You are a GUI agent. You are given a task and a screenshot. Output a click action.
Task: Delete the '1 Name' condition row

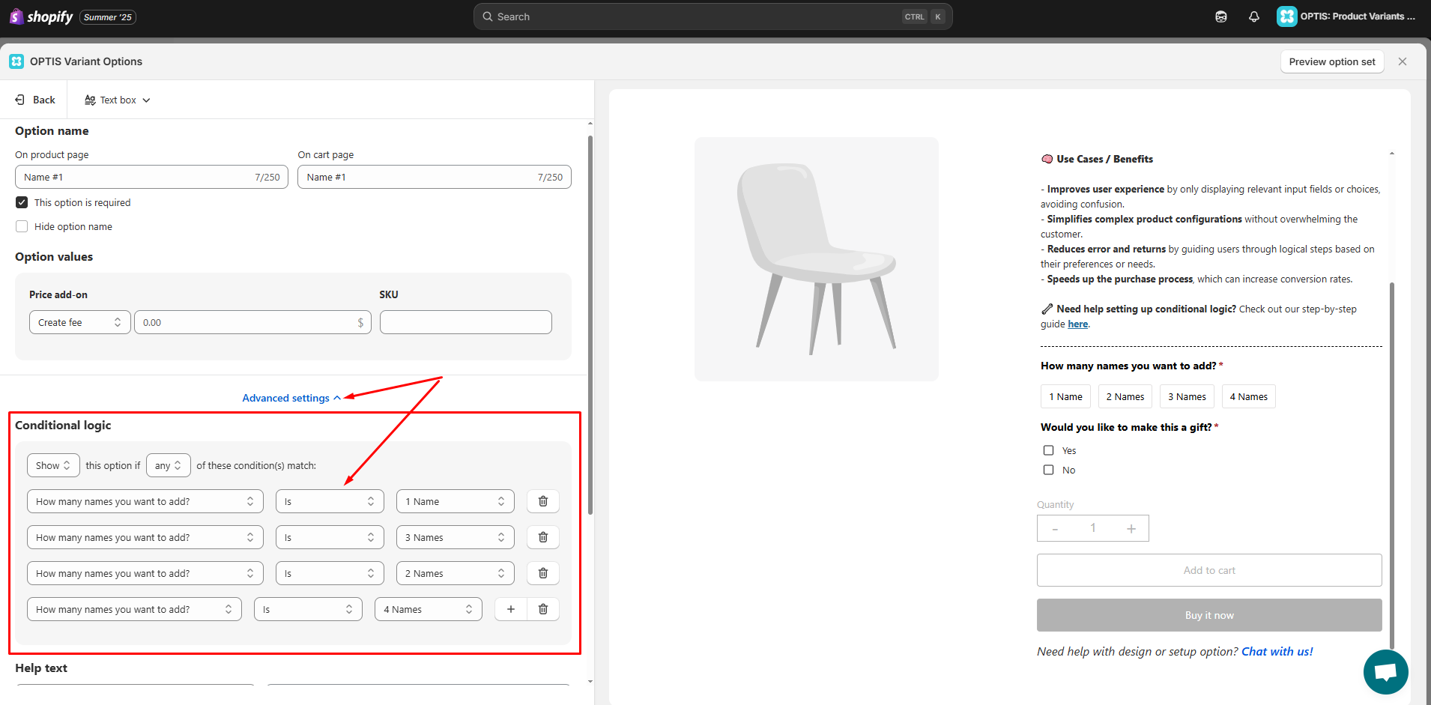click(x=543, y=501)
